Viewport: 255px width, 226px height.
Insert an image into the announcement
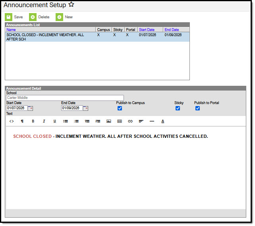pyautogui.click(x=109, y=121)
